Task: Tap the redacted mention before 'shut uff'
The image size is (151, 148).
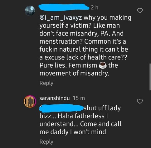Action: (61, 108)
